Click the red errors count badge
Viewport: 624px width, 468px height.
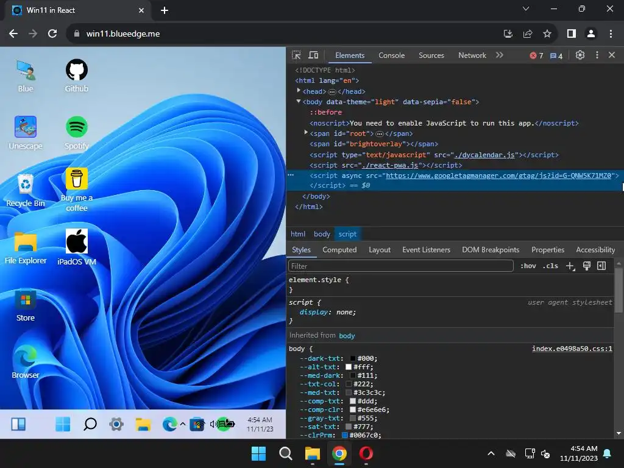pyautogui.click(x=536, y=55)
